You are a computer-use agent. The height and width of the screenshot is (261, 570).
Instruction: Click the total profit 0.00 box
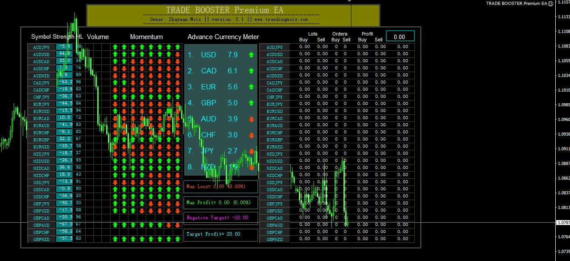(400, 37)
